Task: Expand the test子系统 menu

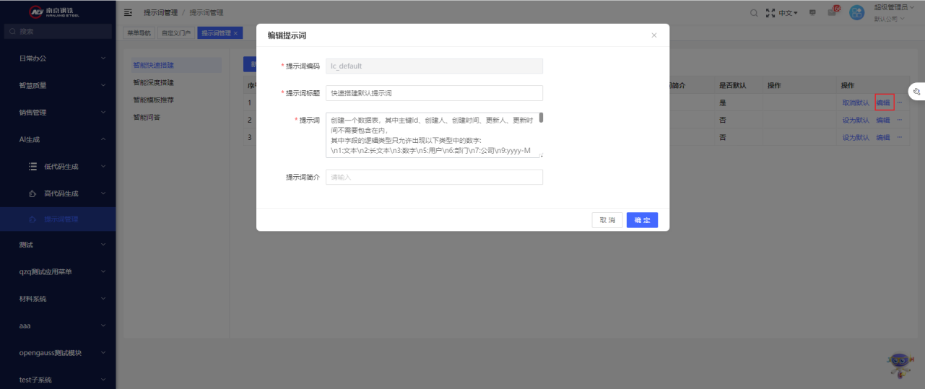Action: pos(58,380)
